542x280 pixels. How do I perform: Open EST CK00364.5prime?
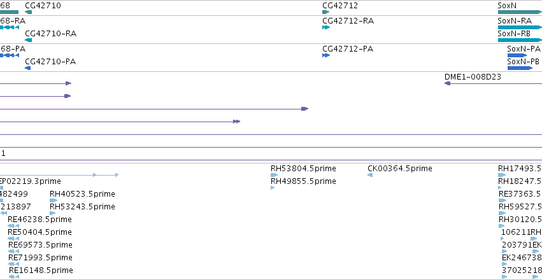[370, 175]
